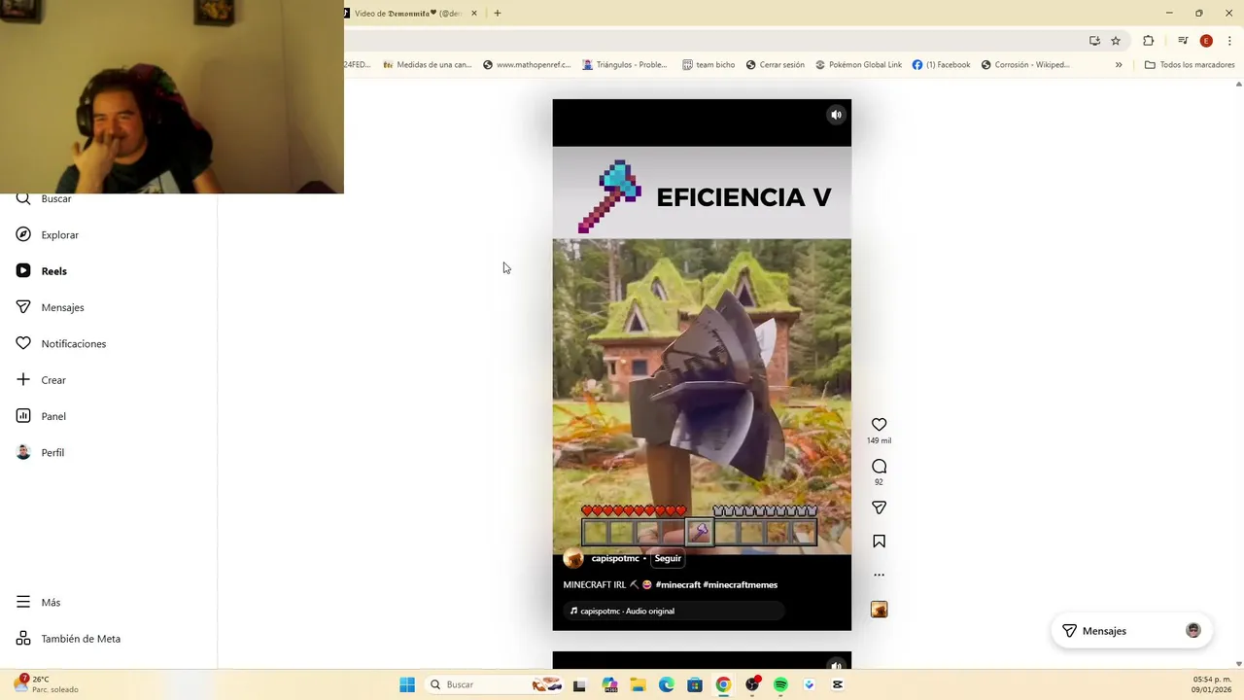This screenshot has width=1244, height=700.
Task: Click the install app icon in address bar
Action: 1094,41
